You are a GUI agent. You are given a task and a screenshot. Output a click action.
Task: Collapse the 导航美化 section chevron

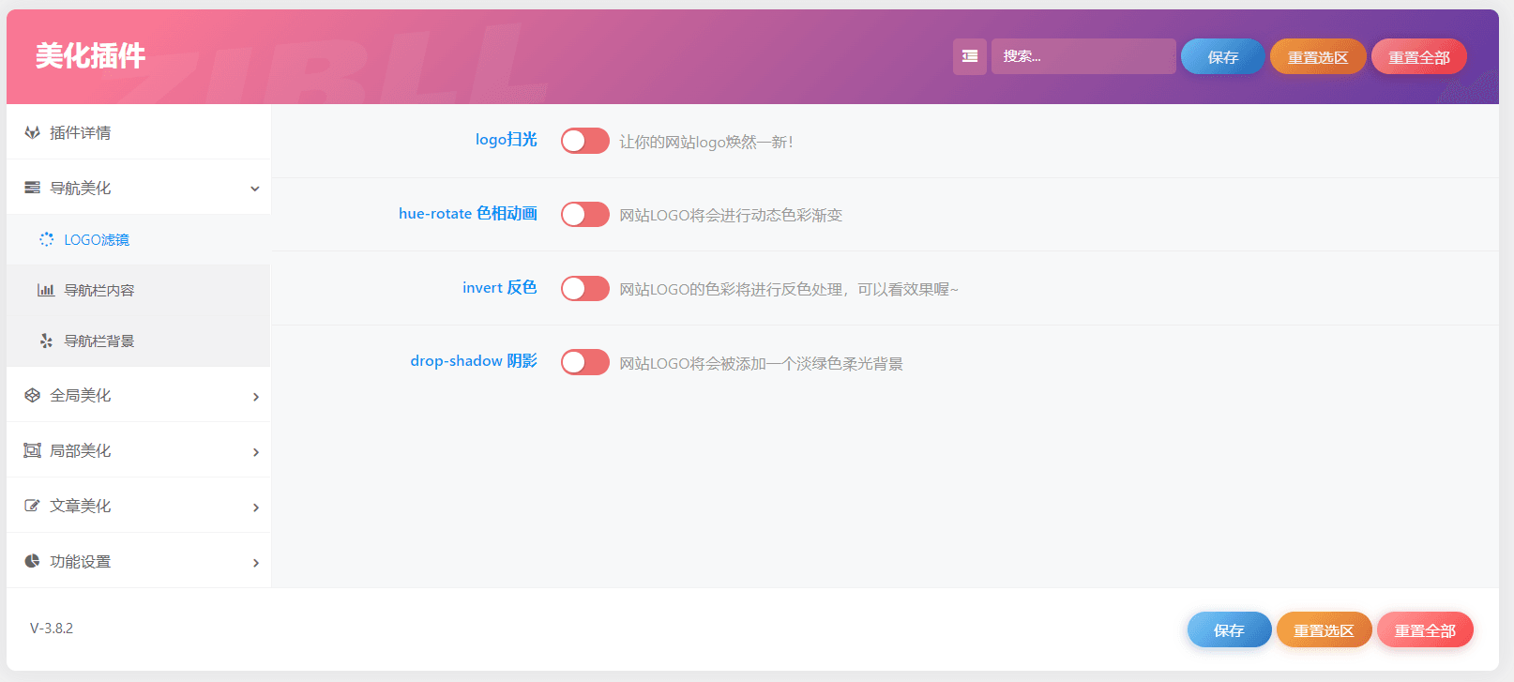tap(254, 189)
